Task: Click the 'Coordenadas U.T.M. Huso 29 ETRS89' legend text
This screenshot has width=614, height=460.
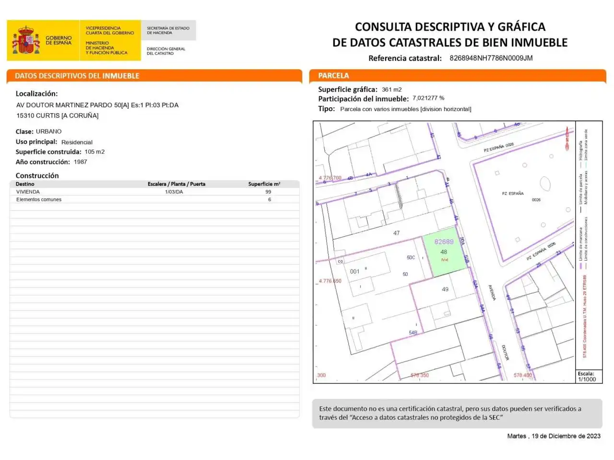Action: 585,316
